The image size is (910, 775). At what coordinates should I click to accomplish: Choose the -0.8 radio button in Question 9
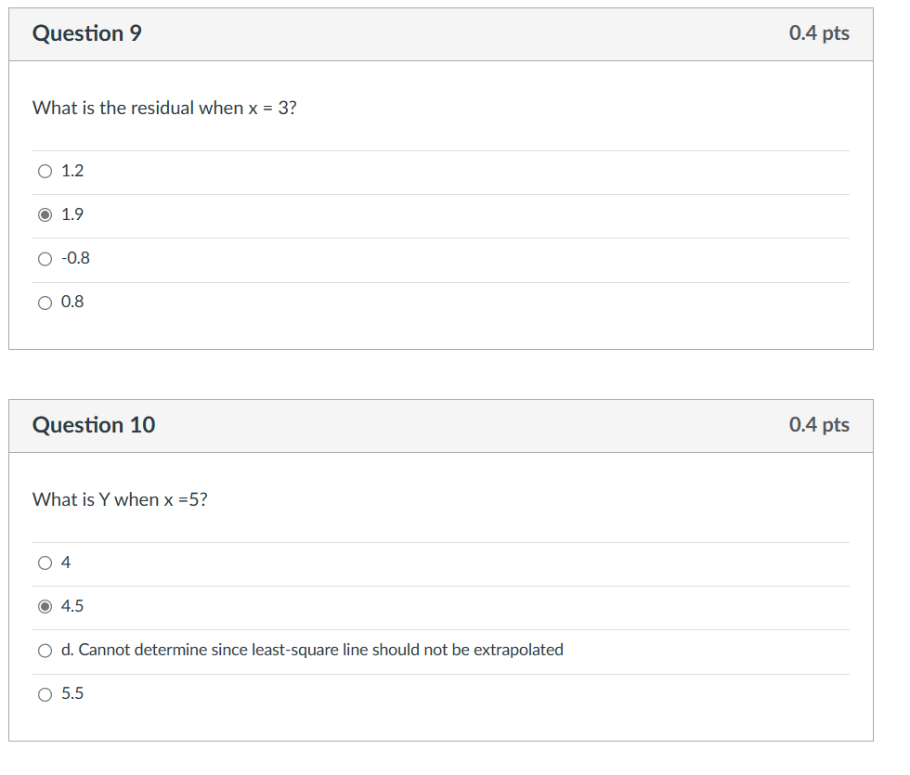(45, 259)
